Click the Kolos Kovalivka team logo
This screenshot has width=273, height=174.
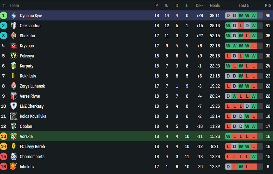tap(14, 116)
